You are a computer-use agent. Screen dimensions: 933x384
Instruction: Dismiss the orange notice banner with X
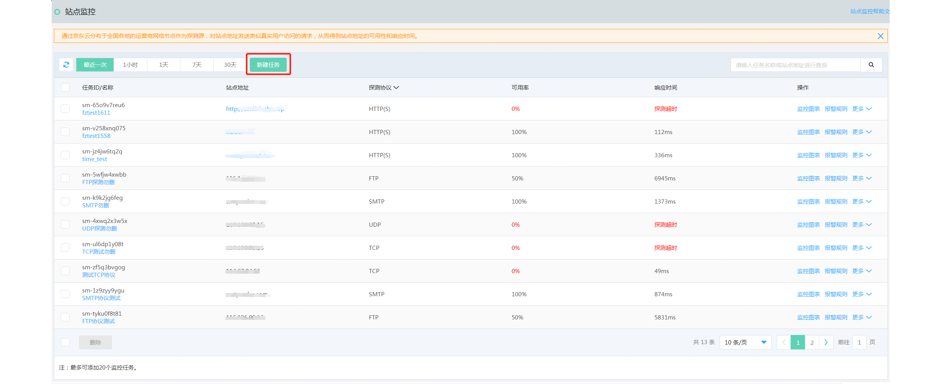[x=881, y=36]
